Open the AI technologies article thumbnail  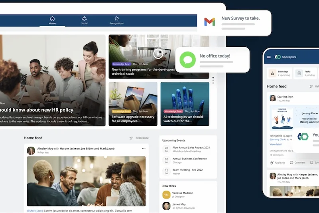point(185,104)
